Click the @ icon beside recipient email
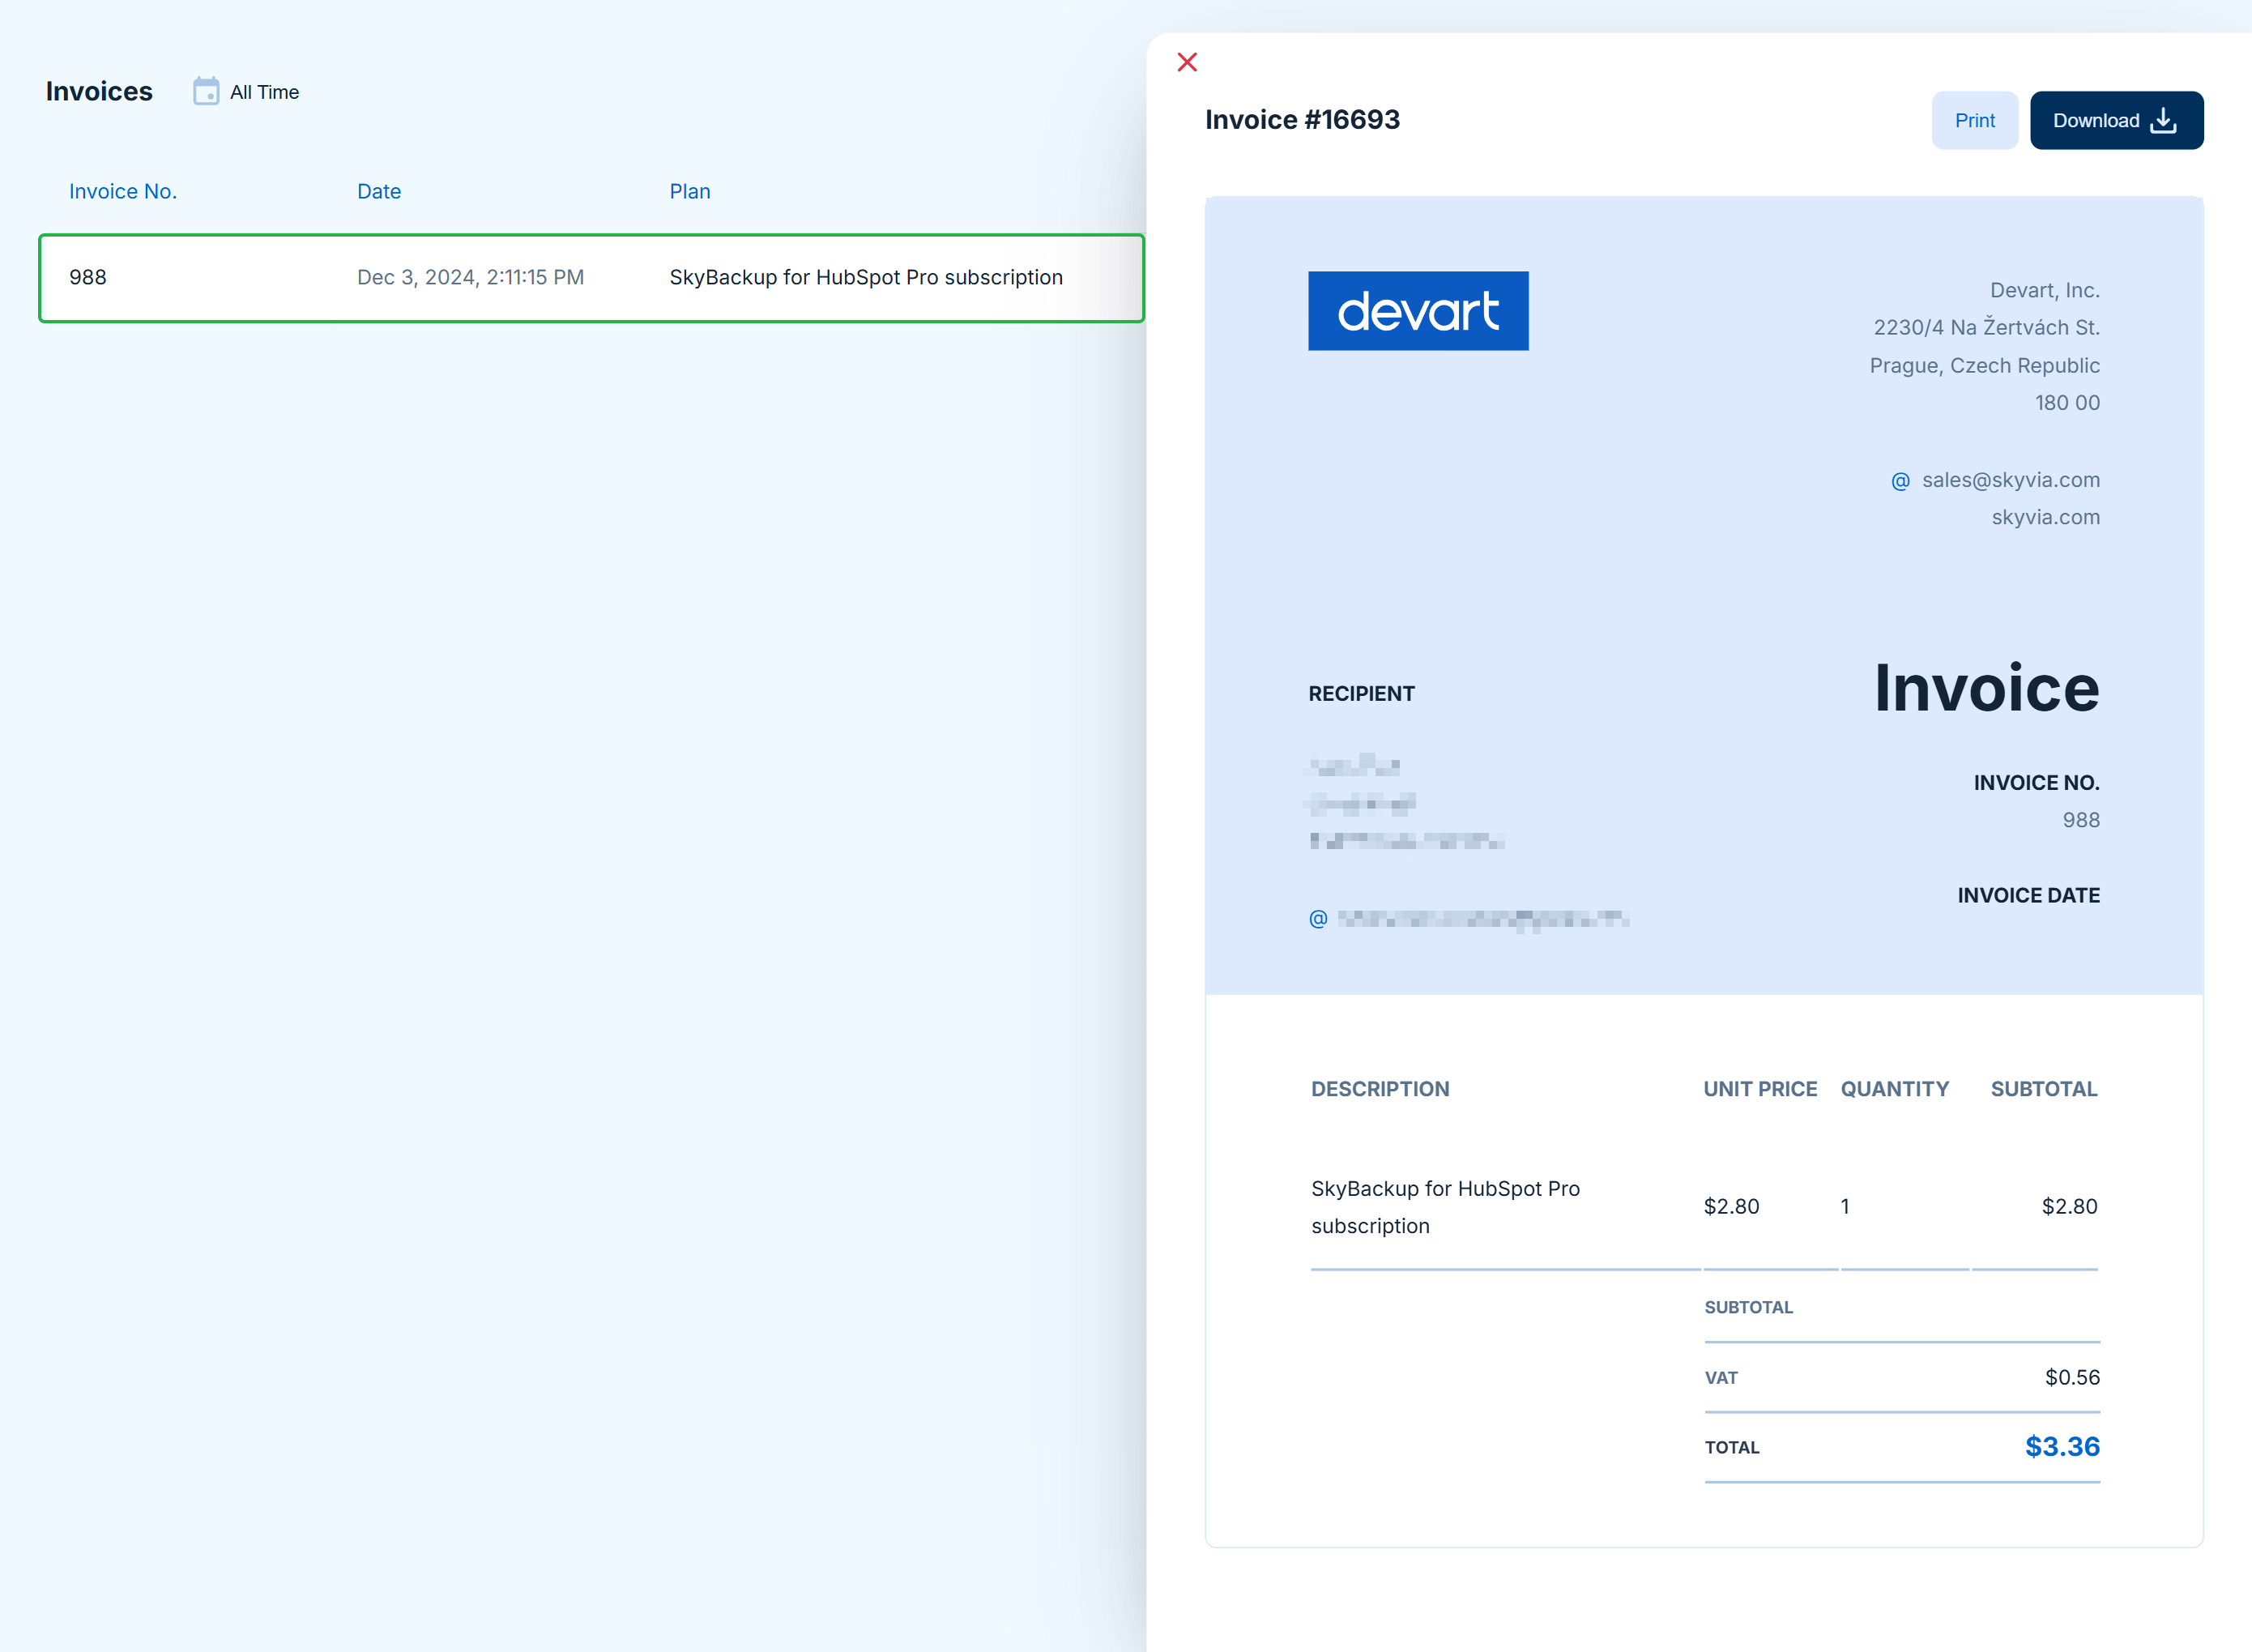2252x1652 pixels. click(x=1317, y=918)
